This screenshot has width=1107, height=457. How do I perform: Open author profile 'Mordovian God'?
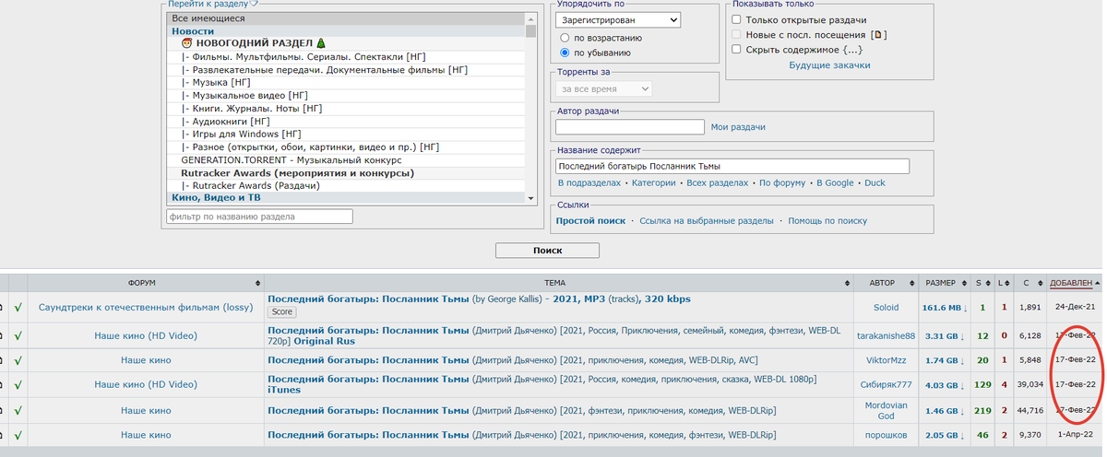click(x=886, y=411)
